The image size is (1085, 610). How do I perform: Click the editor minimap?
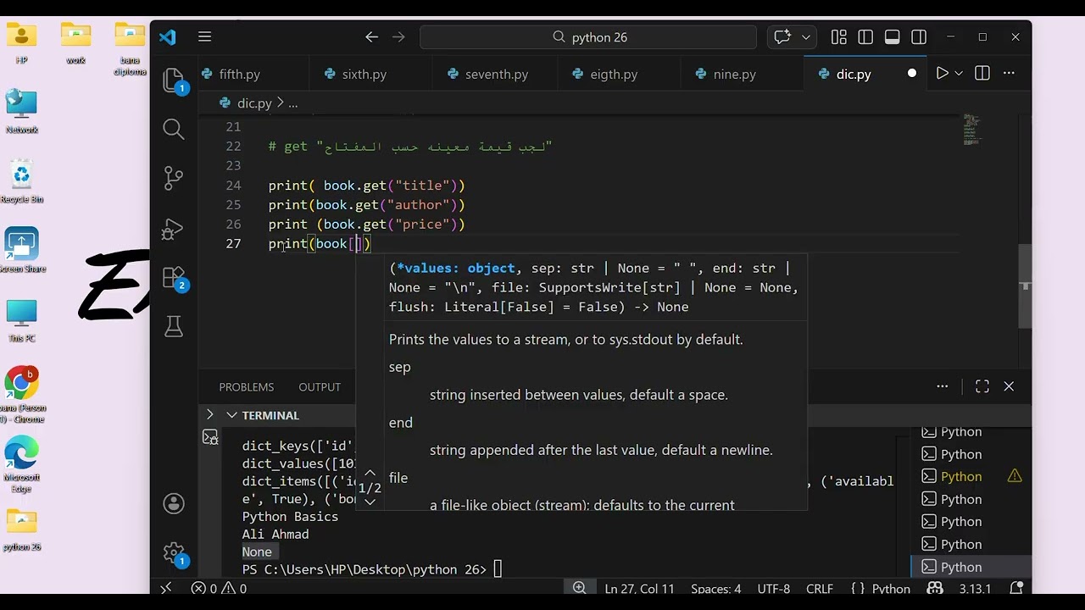tap(971, 129)
